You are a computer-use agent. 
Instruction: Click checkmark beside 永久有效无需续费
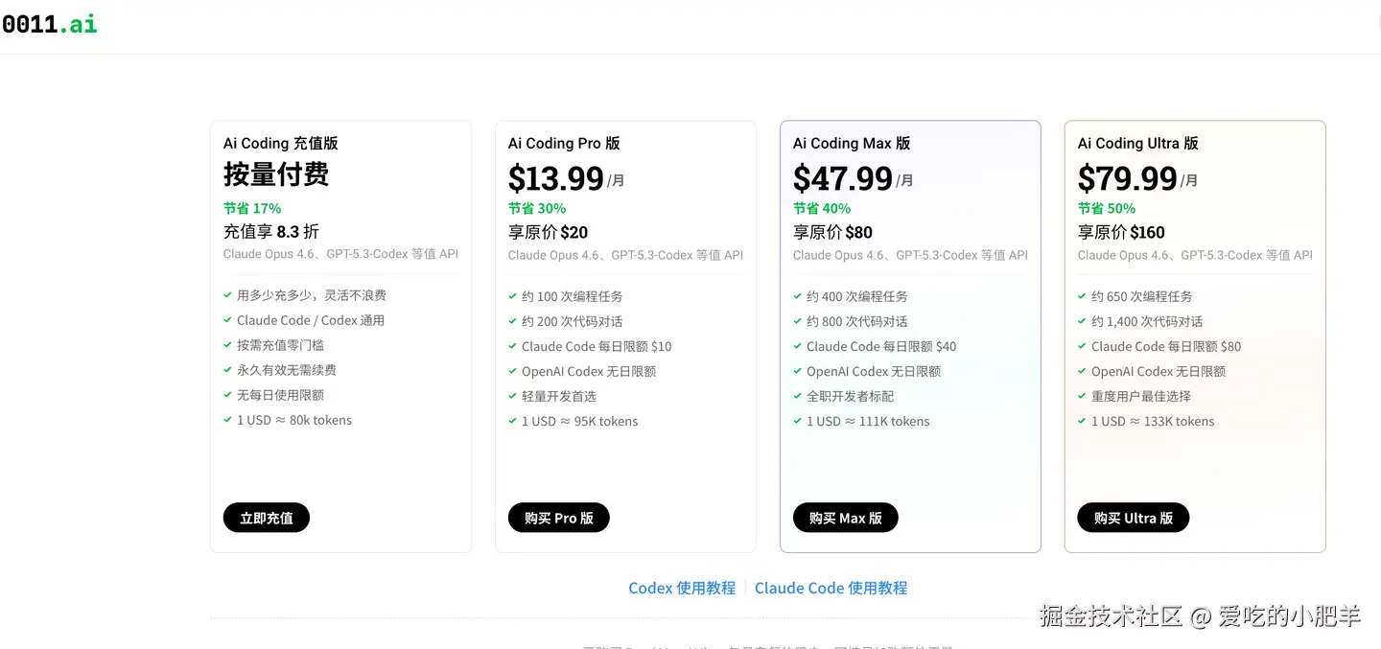(228, 370)
